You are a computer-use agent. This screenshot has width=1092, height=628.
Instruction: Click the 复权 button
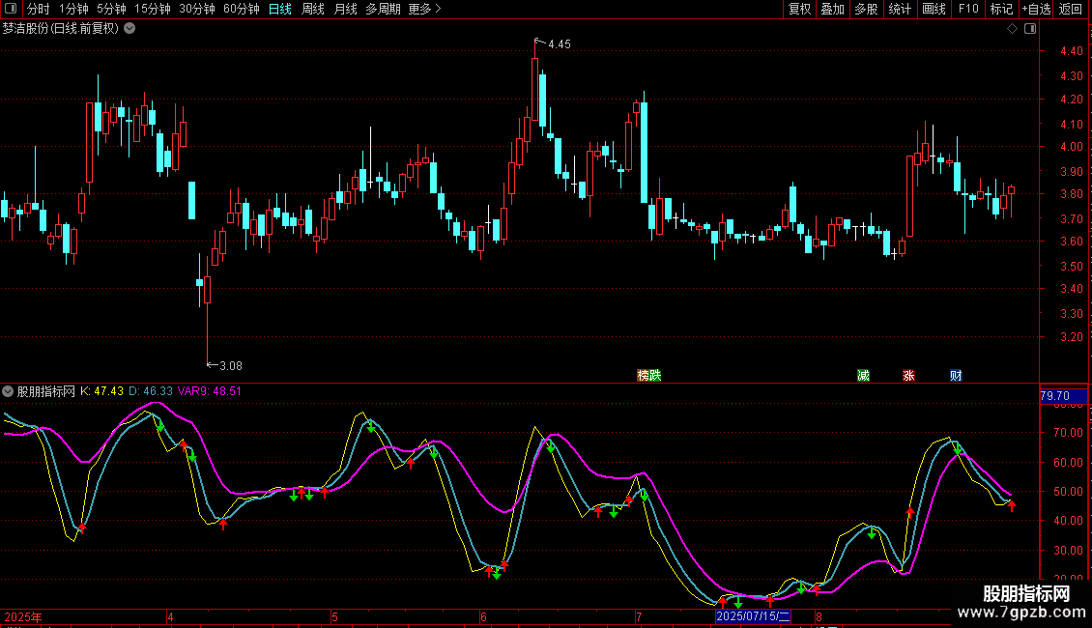pyautogui.click(x=799, y=9)
